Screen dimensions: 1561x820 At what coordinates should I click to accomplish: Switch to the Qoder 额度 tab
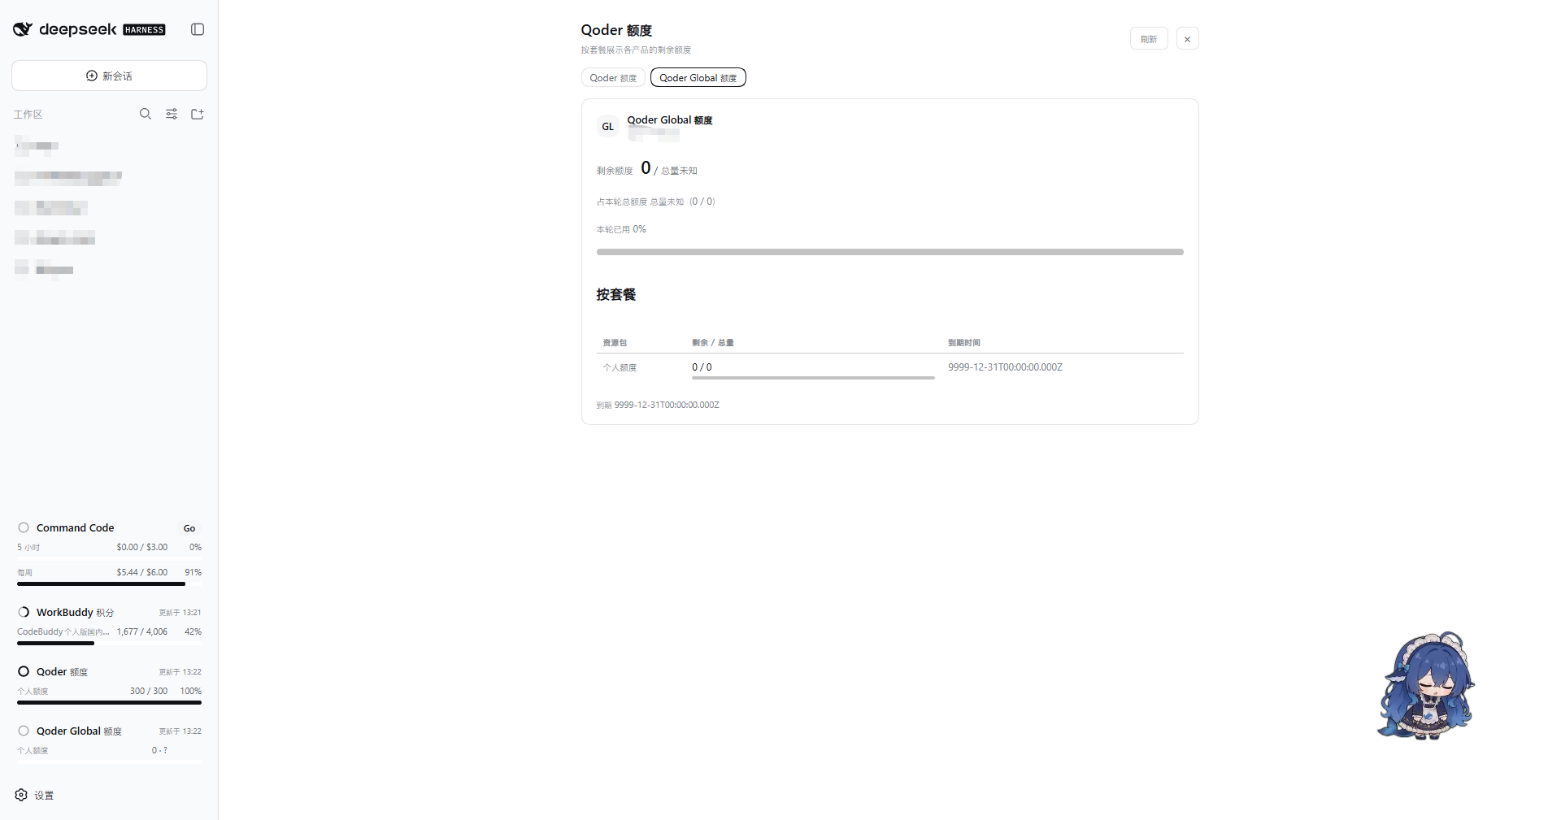[x=613, y=78]
